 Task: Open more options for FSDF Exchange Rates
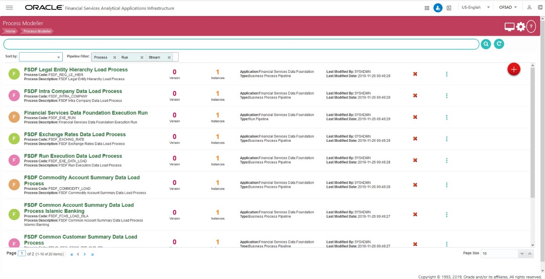tap(447, 139)
